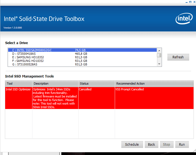The height and width of the screenshot is (155, 196).
Task: Click the Description column header
Action: tap(55, 84)
